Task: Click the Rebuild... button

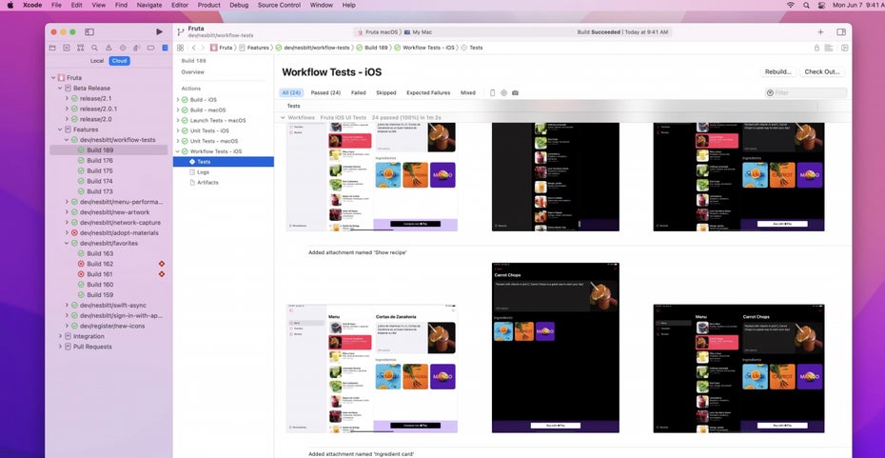Action: 778,72
